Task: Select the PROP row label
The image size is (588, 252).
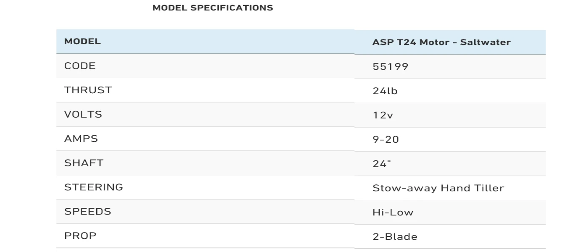Action: 80,236
